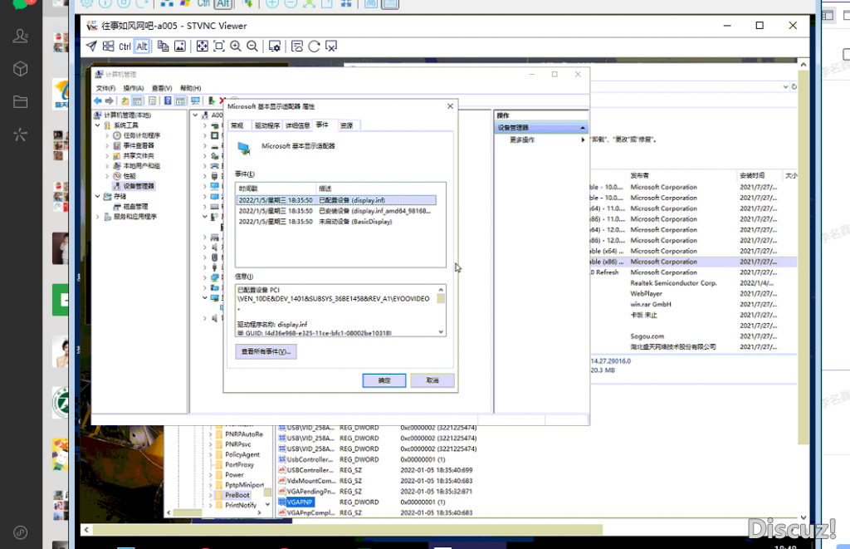Collapse the 系统工具 tree node
Viewport: 850px width, 549px height.
[98, 125]
